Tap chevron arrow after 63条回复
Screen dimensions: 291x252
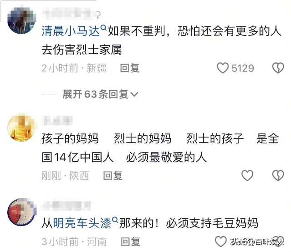[134, 95]
